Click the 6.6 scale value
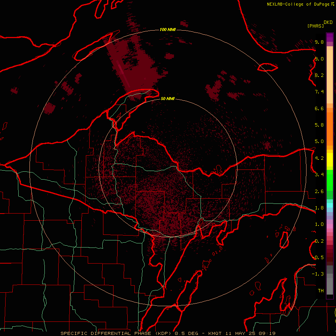Screen dimensions: 336x336 pyautogui.click(x=319, y=108)
